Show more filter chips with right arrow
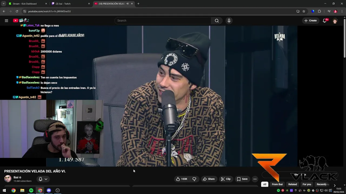346x194 pixels. point(335,185)
